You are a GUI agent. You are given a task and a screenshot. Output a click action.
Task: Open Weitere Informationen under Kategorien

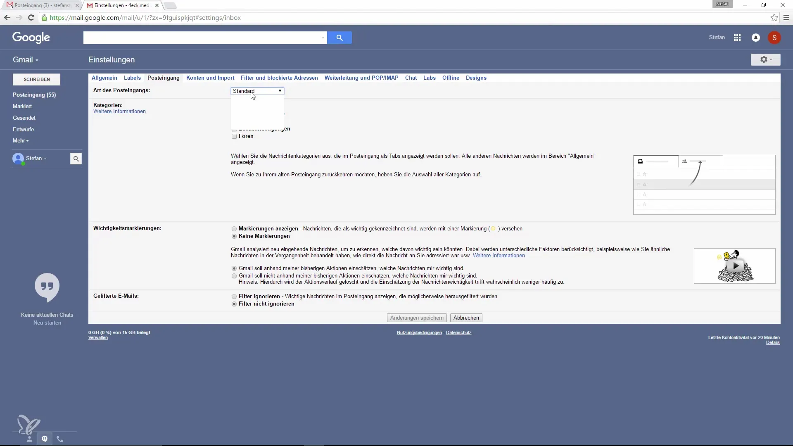(119, 111)
